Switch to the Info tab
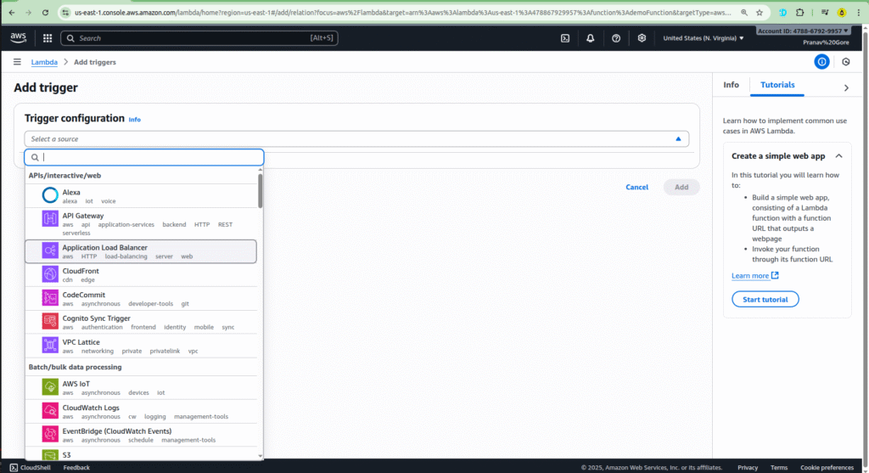Image resolution: width=869 pixels, height=473 pixels. [x=731, y=85]
